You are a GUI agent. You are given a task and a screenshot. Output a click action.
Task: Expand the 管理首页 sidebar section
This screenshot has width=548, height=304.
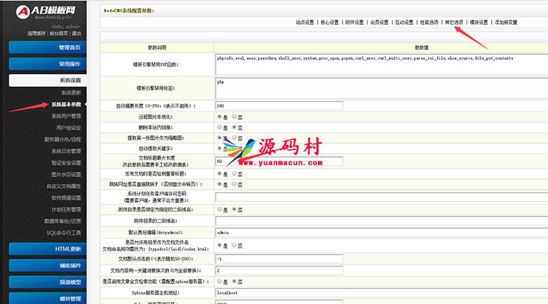(x=47, y=47)
